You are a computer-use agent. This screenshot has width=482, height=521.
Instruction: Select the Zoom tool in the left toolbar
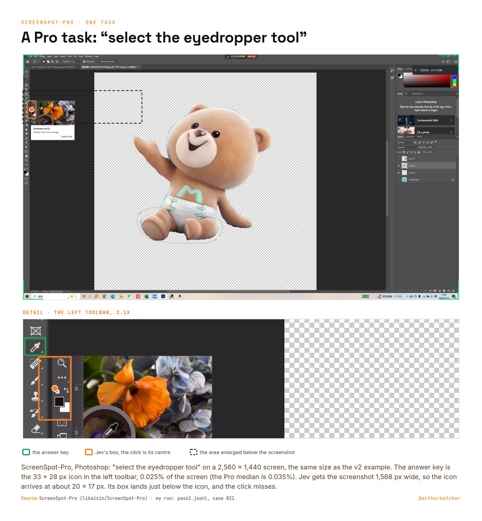click(x=26, y=160)
